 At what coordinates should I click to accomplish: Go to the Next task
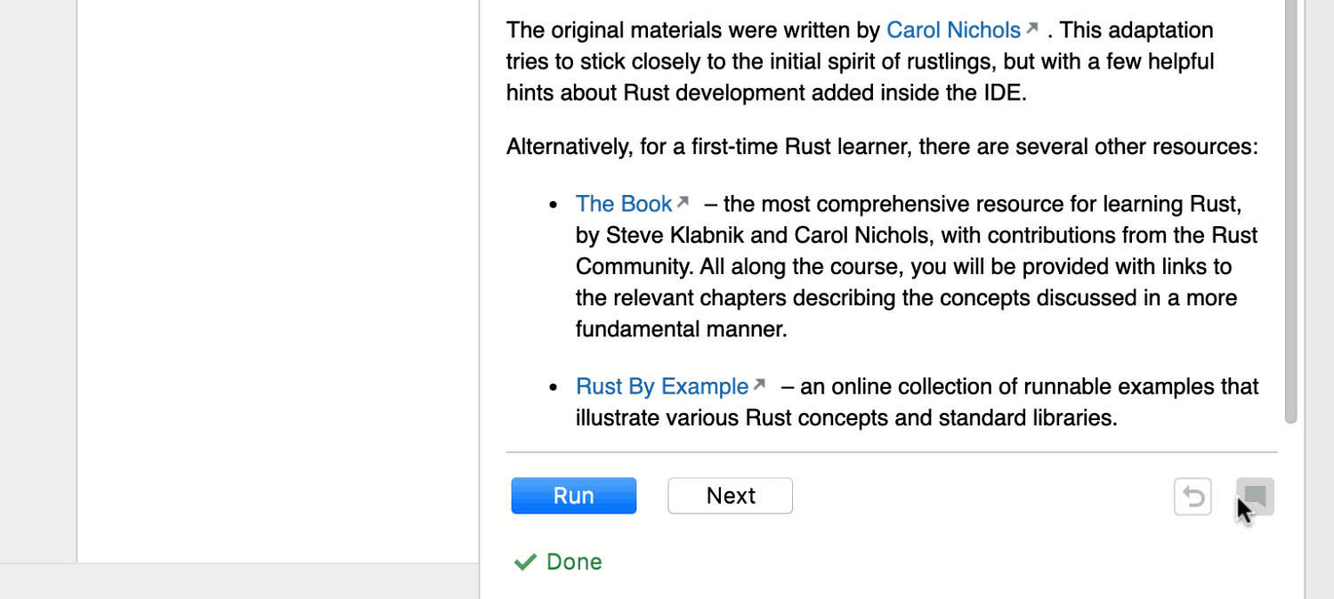[x=731, y=496]
